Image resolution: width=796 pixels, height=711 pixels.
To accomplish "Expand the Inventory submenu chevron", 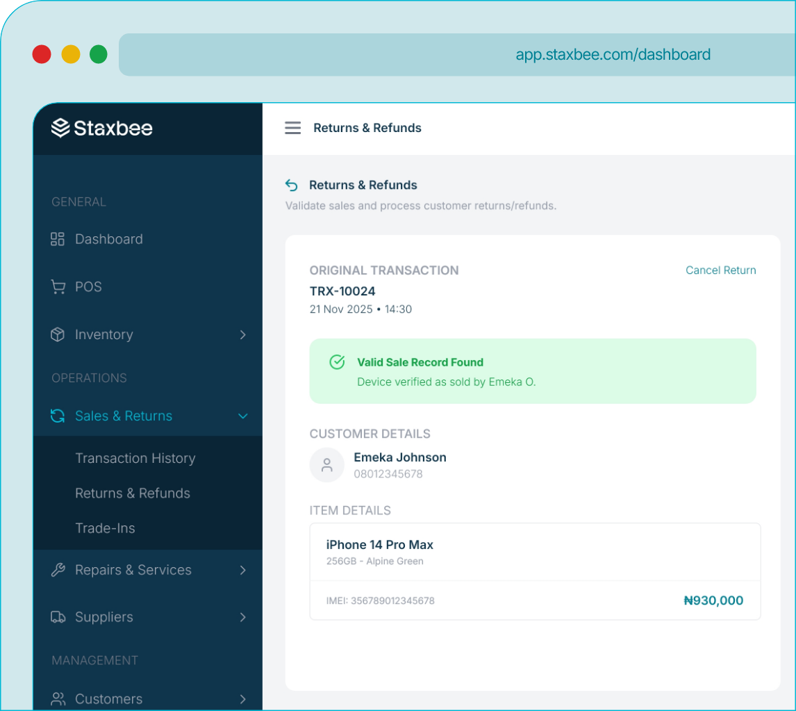I will point(242,334).
